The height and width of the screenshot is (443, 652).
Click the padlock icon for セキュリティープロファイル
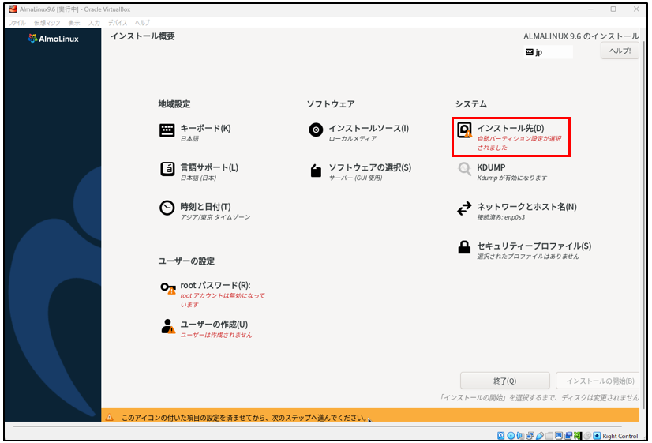pyautogui.click(x=464, y=248)
